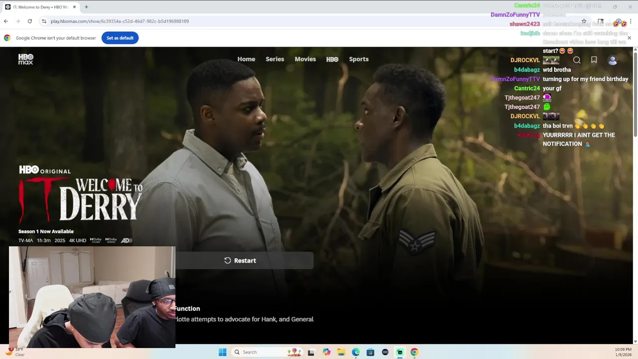Open a new browser tab

click(x=86, y=7)
